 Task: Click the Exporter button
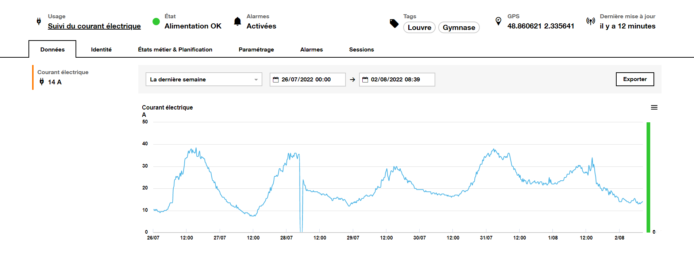tap(635, 79)
